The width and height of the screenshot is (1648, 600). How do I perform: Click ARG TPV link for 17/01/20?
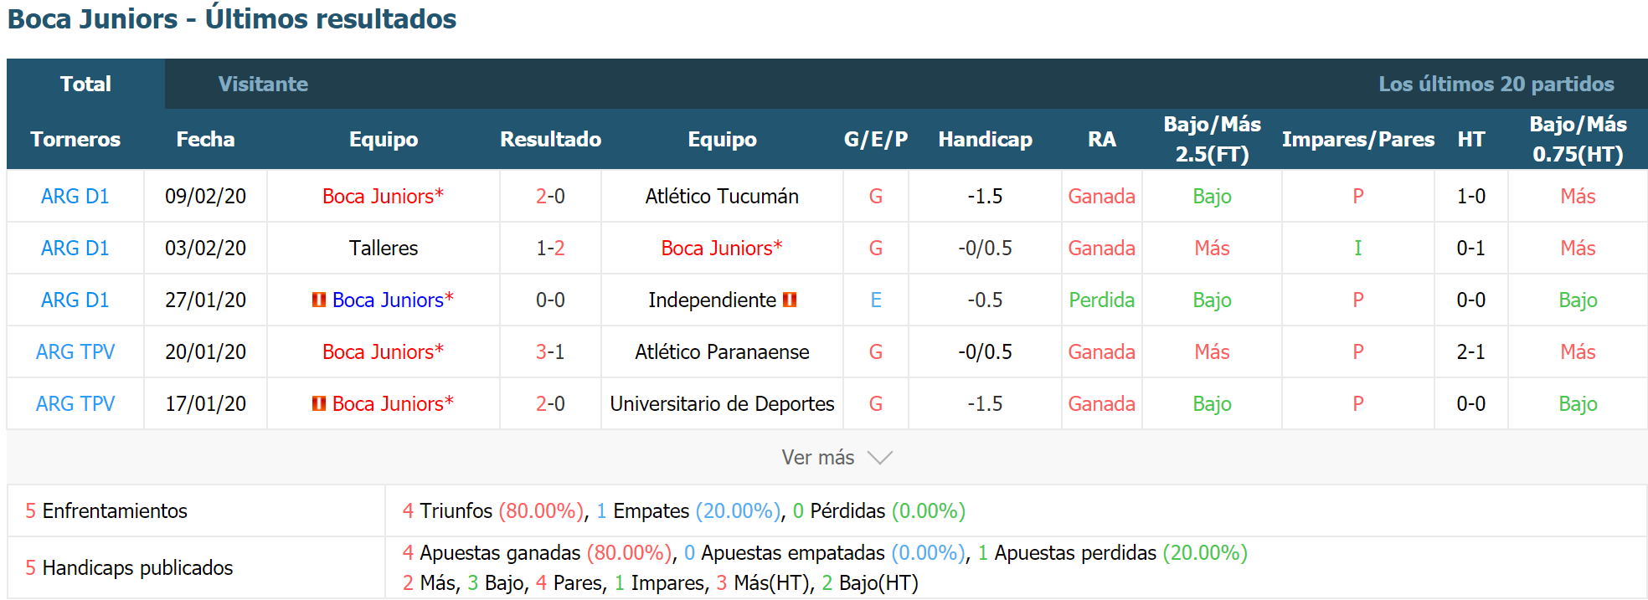pos(75,403)
